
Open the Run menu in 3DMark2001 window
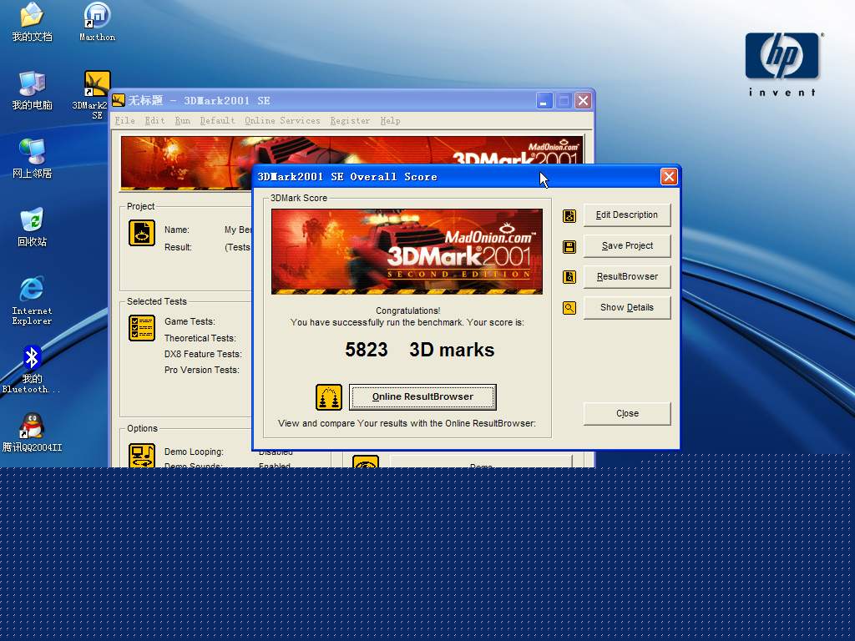tap(183, 120)
